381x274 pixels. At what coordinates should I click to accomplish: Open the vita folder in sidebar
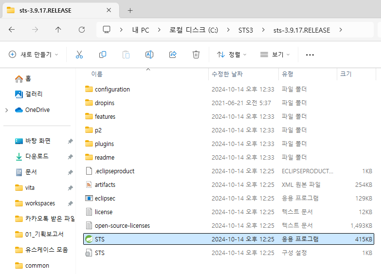24,188
